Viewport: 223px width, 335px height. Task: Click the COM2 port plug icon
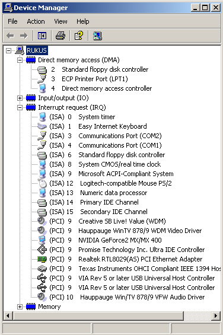click(x=42, y=136)
